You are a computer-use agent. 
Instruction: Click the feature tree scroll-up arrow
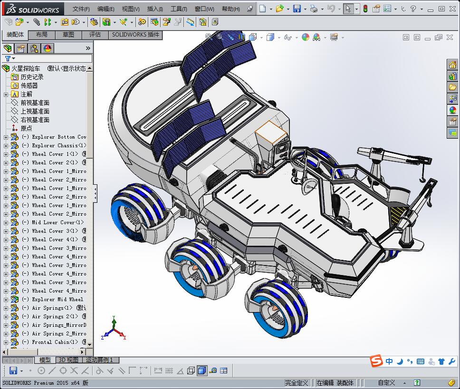90,68
